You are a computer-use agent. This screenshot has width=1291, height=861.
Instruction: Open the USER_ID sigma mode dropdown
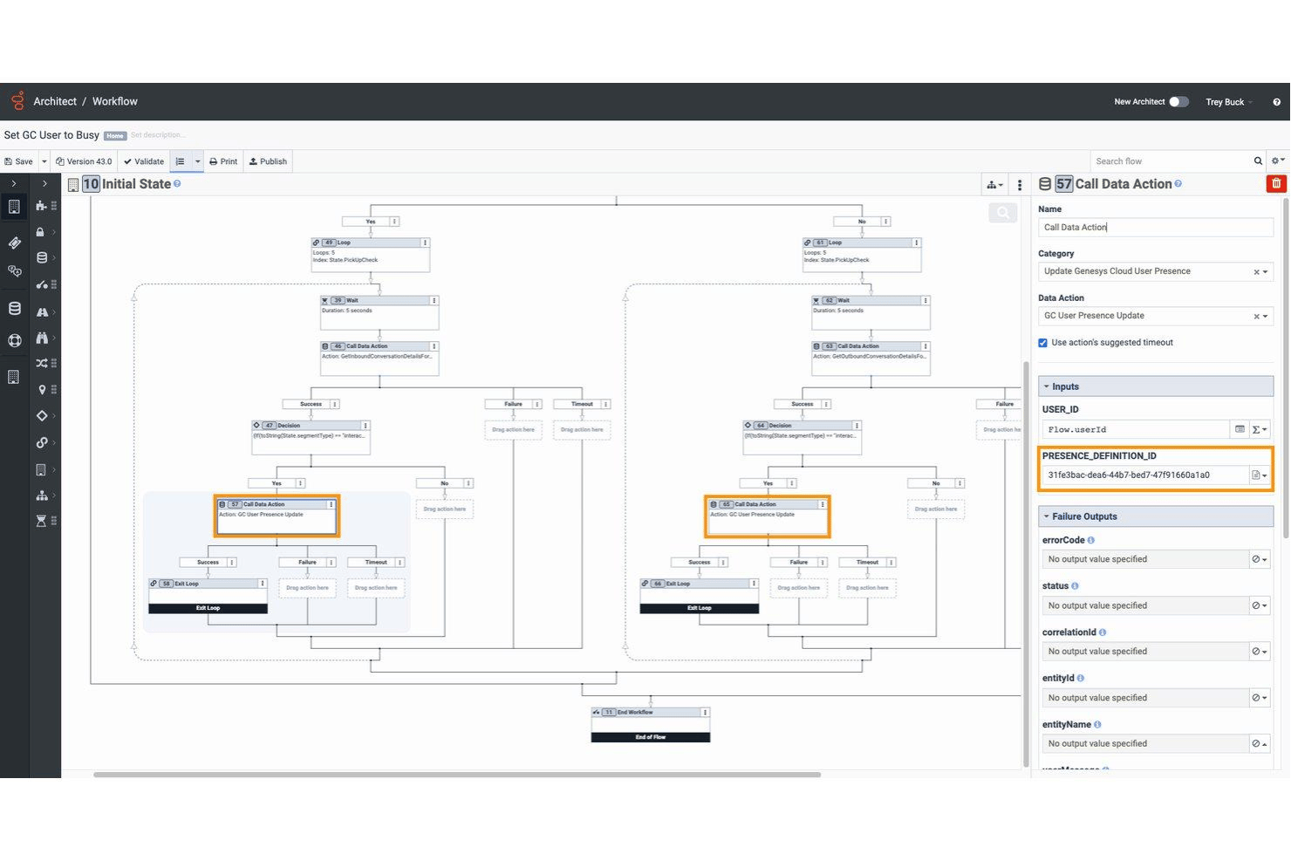[1260, 429]
